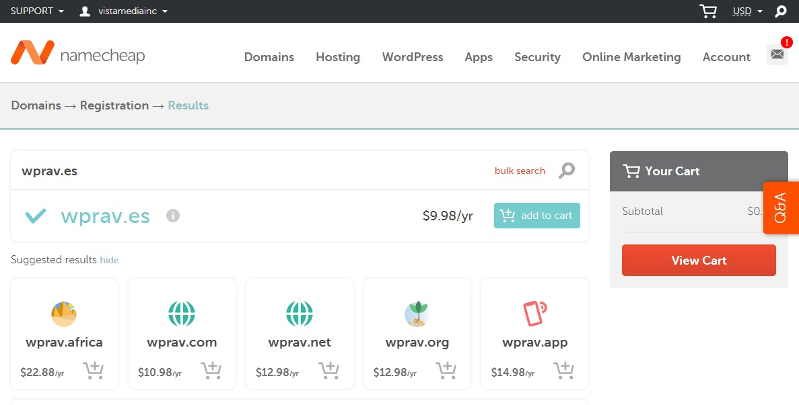Go to Domains breadcrumb
The image size is (799, 405).
(36, 105)
